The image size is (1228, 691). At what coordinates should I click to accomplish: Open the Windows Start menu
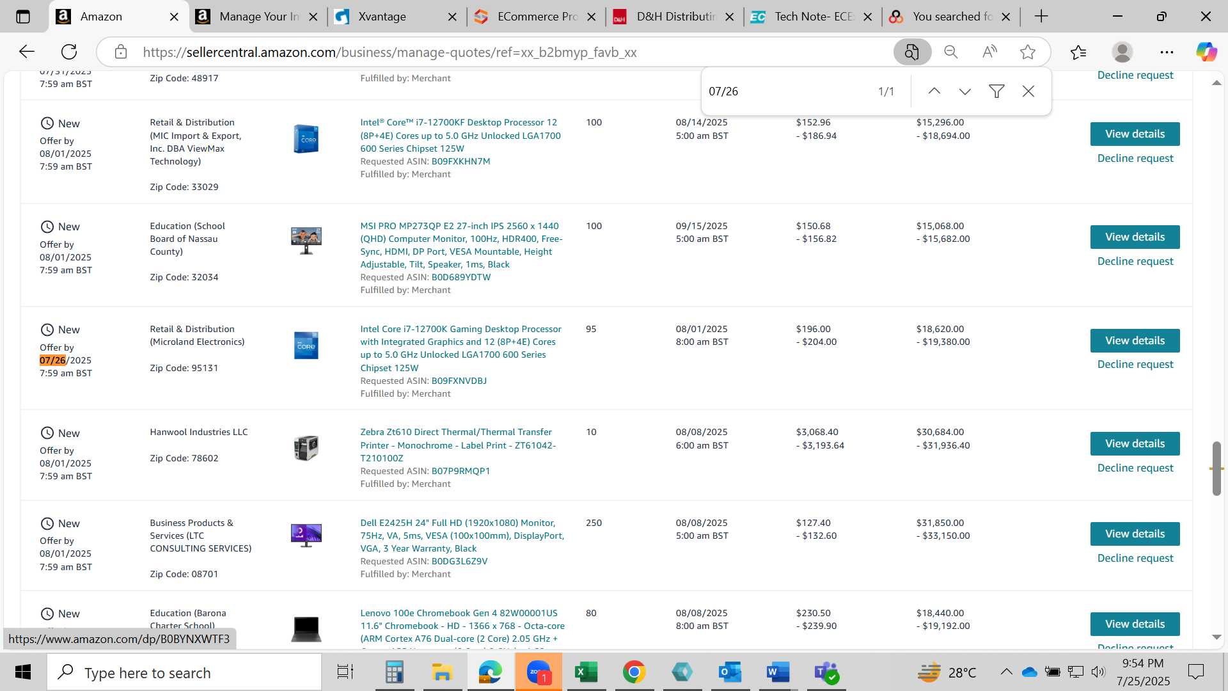tap(23, 672)
